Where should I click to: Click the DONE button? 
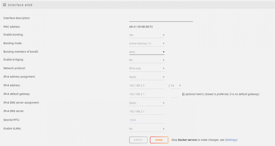[159, 140]
